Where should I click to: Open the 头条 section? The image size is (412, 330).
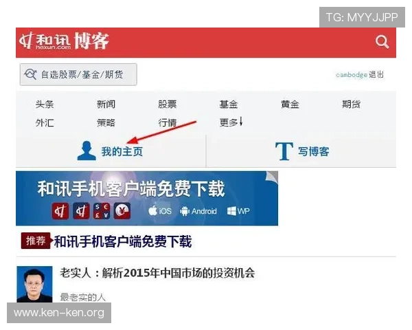point(45,104)
